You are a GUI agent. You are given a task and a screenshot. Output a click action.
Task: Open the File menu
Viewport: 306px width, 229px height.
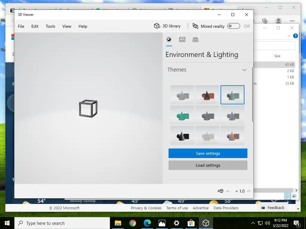point(21,26)
